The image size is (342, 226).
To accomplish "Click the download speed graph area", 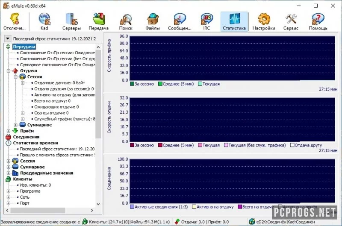I will (232, 58).
